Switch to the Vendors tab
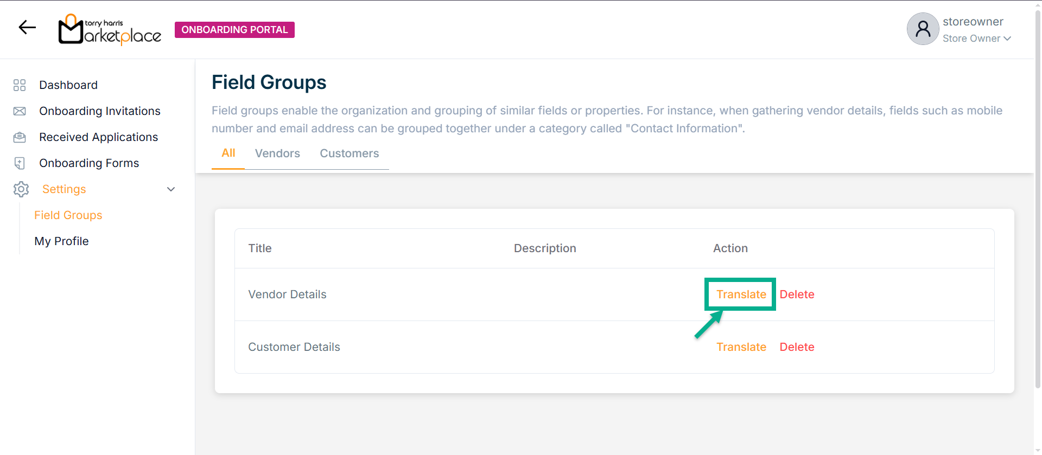Image resolution: width=1042 pixels, height=455 pixels. tap(277, 153)
